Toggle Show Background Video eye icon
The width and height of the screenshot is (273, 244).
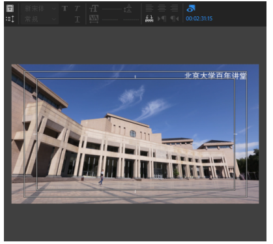click(x=191, y=8)
